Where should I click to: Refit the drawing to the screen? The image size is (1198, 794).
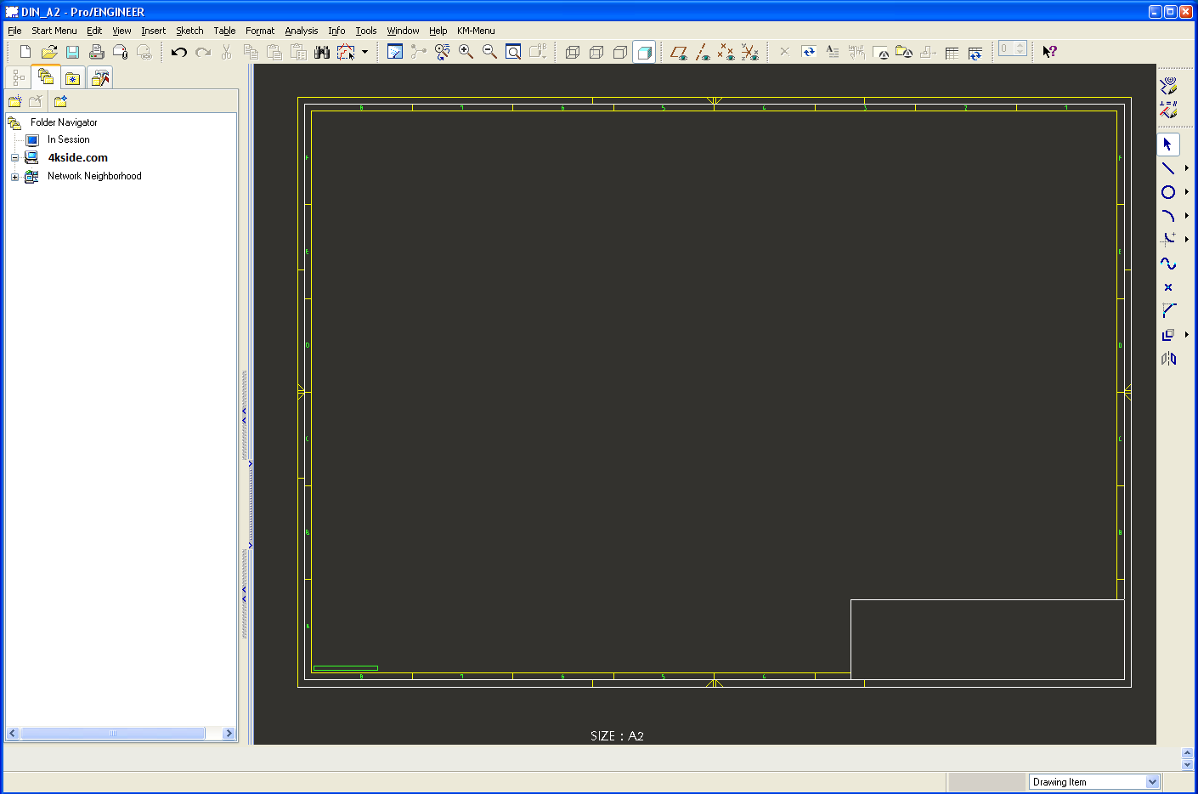[x=513, y=52]
